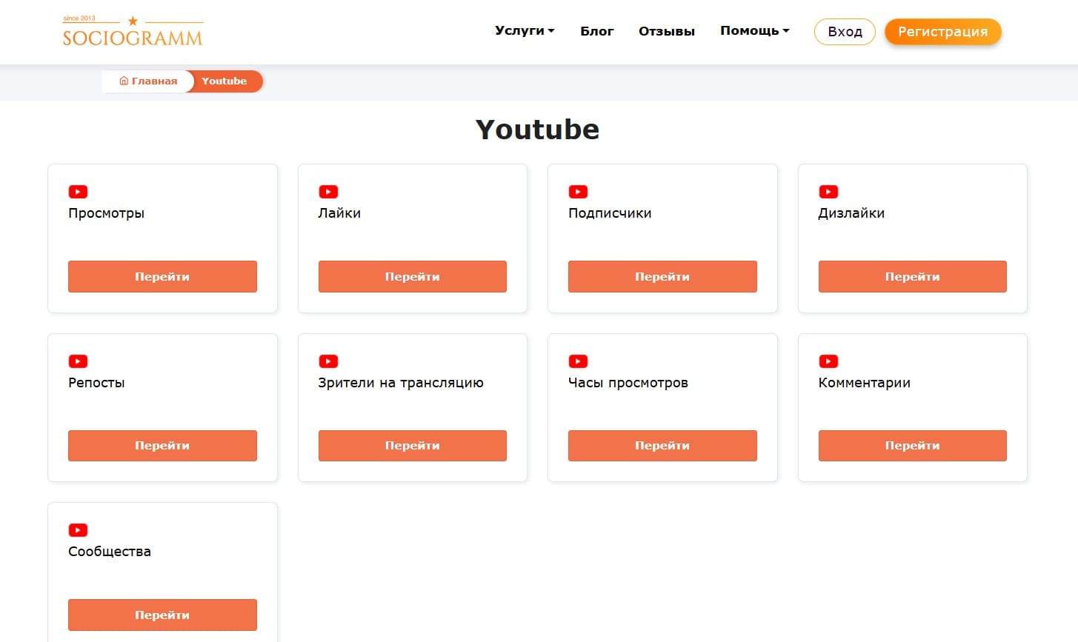Click the YouTube icon above Репосты

click(x=78, y=361)
